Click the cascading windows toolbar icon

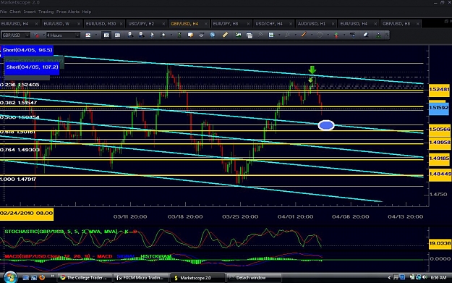[250, 35]
